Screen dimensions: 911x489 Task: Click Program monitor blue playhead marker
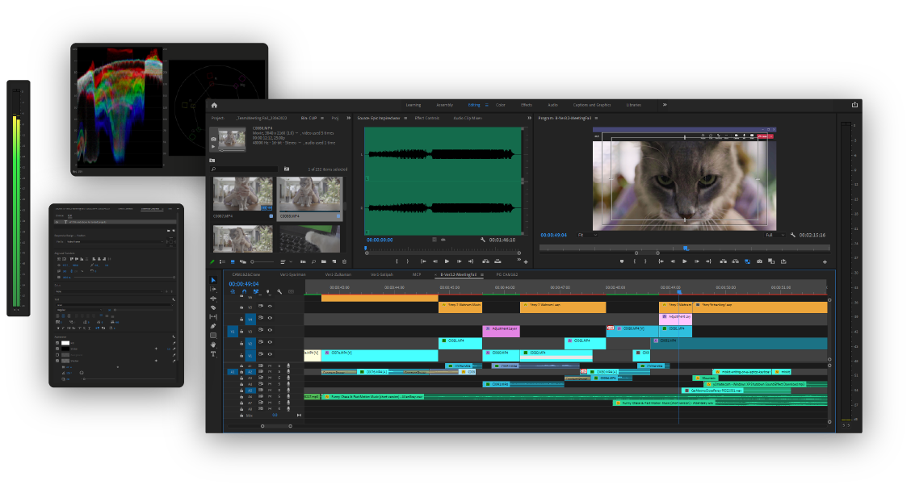pyautogui.click(x=686, y=249)
